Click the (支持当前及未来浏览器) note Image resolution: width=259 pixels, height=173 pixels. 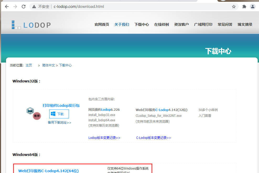tap(153, 122)
